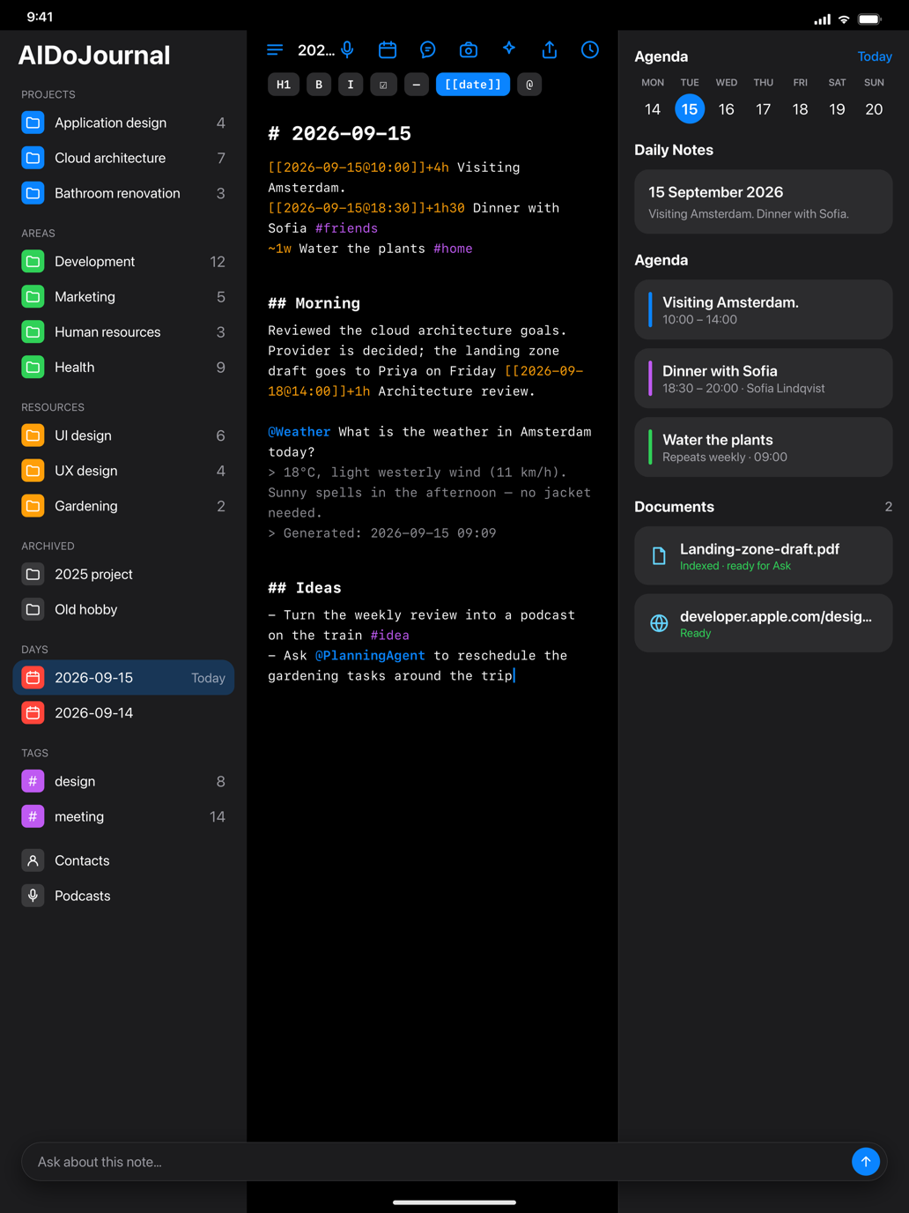Image resolution: width=909 pixels, height=1213 pixels.
Task: Open the calendar icon in toolbar
Action: point(388,50)
